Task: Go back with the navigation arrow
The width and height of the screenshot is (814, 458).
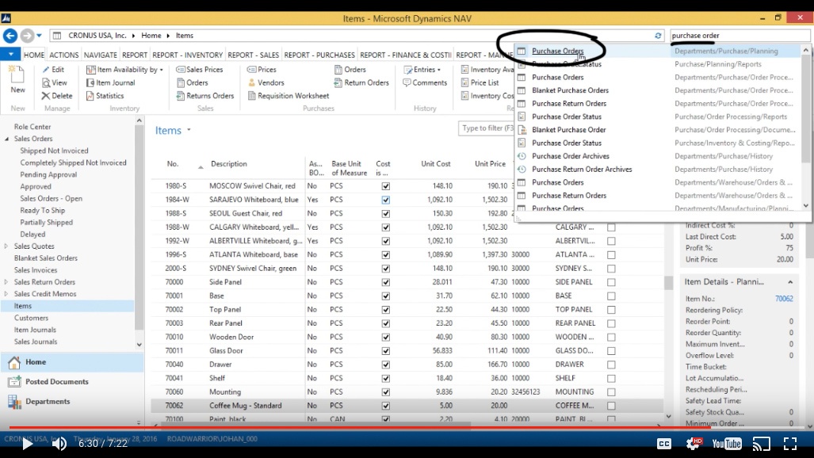Action: [x=10, y=36]
